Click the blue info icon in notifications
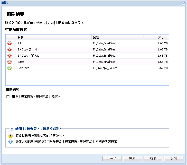Screen dimensions: 187x165 pyautogui.click(x=11, y=142)
